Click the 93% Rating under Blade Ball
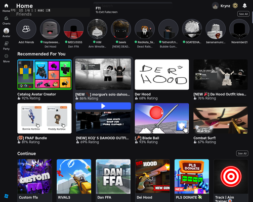This screenshot has width=253, height=202. (x=148, y=142)
